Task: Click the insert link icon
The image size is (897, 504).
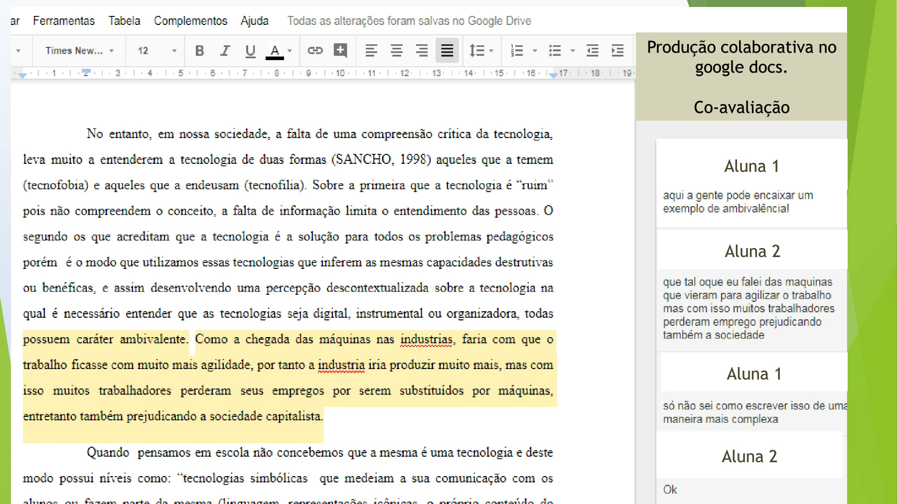Action: [x=315, y=50]
